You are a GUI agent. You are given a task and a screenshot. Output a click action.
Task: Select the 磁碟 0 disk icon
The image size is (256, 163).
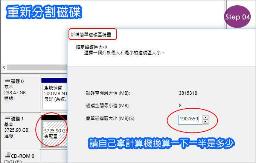pyautogui.click(x=8, y=81)
